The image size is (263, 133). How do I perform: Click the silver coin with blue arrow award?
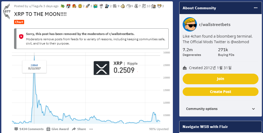tap(107, 6)
